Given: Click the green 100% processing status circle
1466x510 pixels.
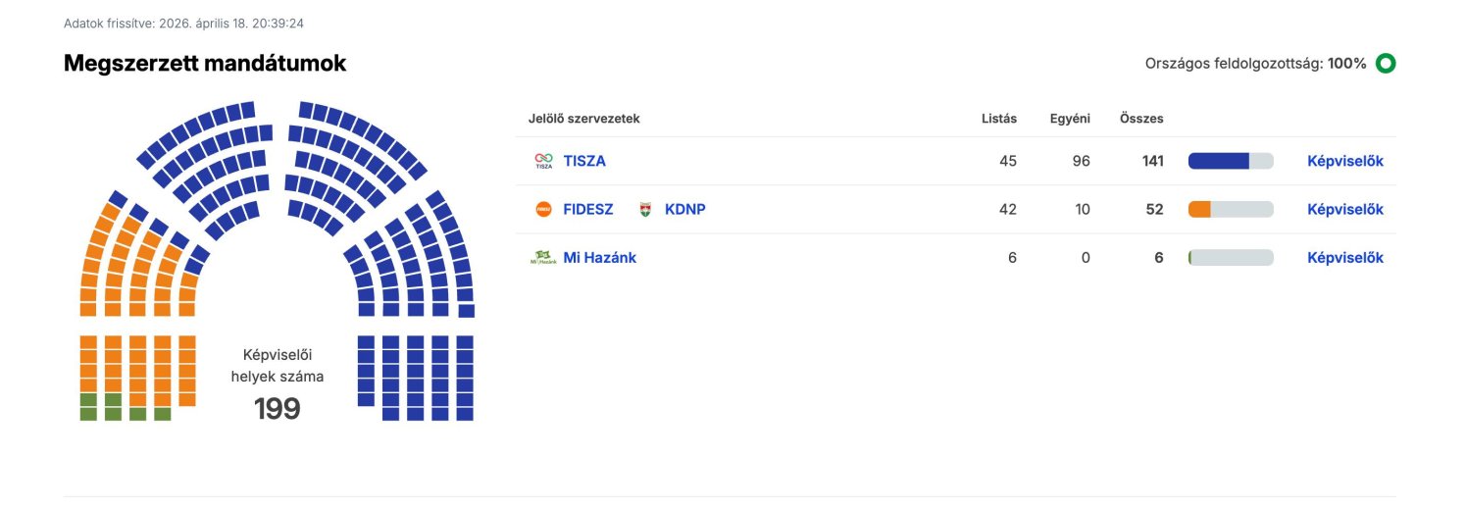Looking at the screenshot, I should [x=1385, y=64].
